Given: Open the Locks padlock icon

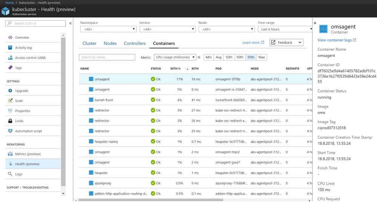Looking at the screenshot, I should click(x=10, y=121).
